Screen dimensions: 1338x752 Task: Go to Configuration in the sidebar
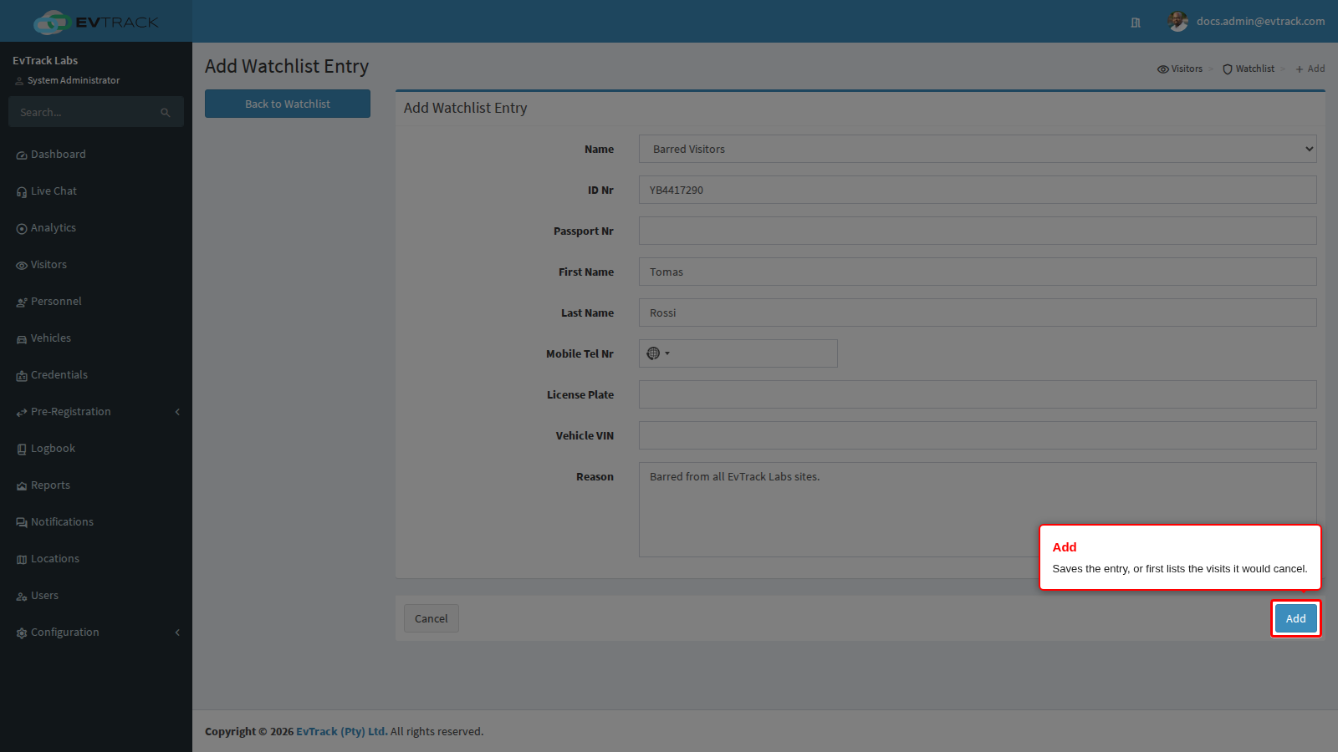pyautogui.click(x=96, y=633)
